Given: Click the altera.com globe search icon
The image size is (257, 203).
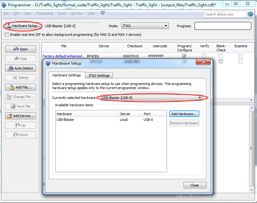Looking at the screenshot, I should [250, 14].
